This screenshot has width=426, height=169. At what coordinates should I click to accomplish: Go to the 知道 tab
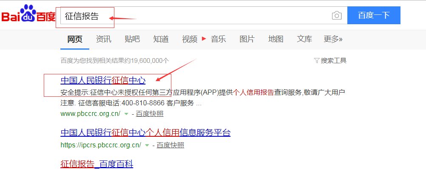[x=161, y=39]
